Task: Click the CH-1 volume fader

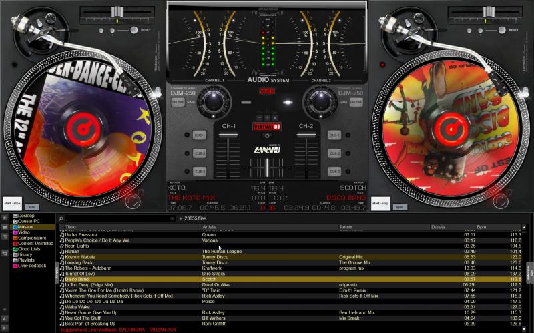Action: click(x=228, y=135)
